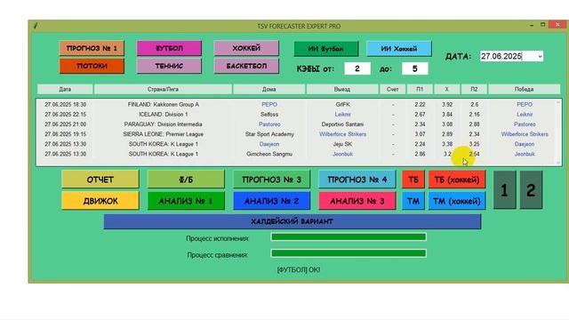This screenshot has height=320, width=569.
Task: Click the КЭФЫ от field with 2
Action: pyautogui.click(x=357, y=68)
